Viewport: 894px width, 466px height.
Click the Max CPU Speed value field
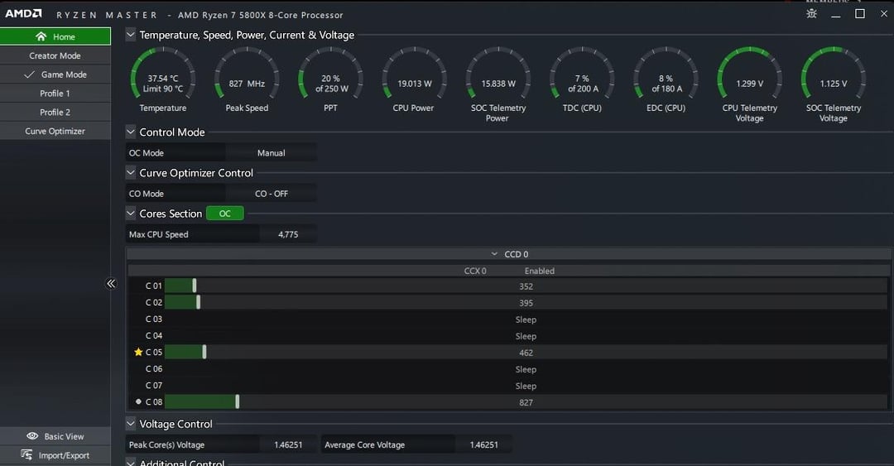288,234
